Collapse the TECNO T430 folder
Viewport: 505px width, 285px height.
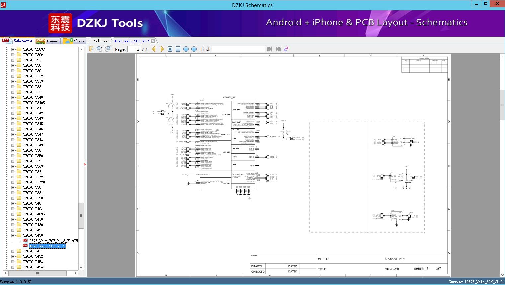pyautogui.click(x=13, y=235)
